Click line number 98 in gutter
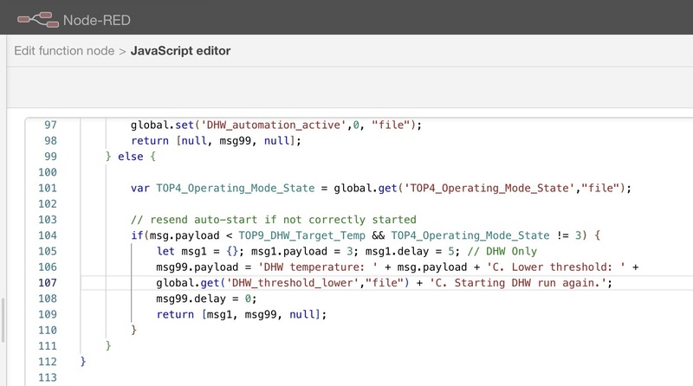This screenshot has height=386, width=693. [x=50, y=141]
